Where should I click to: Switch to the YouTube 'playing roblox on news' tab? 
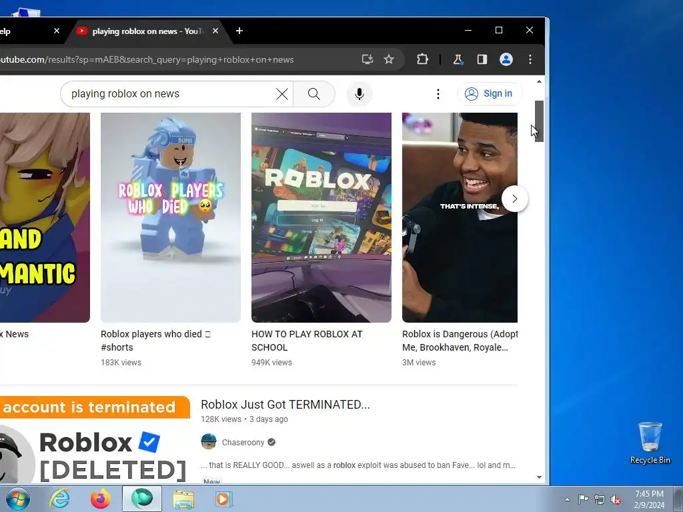[147, 31]
